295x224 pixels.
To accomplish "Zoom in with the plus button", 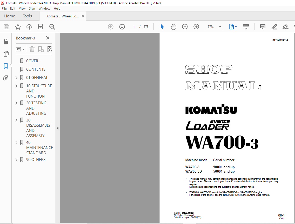I will pyautogui.click(x=196, y=27).
